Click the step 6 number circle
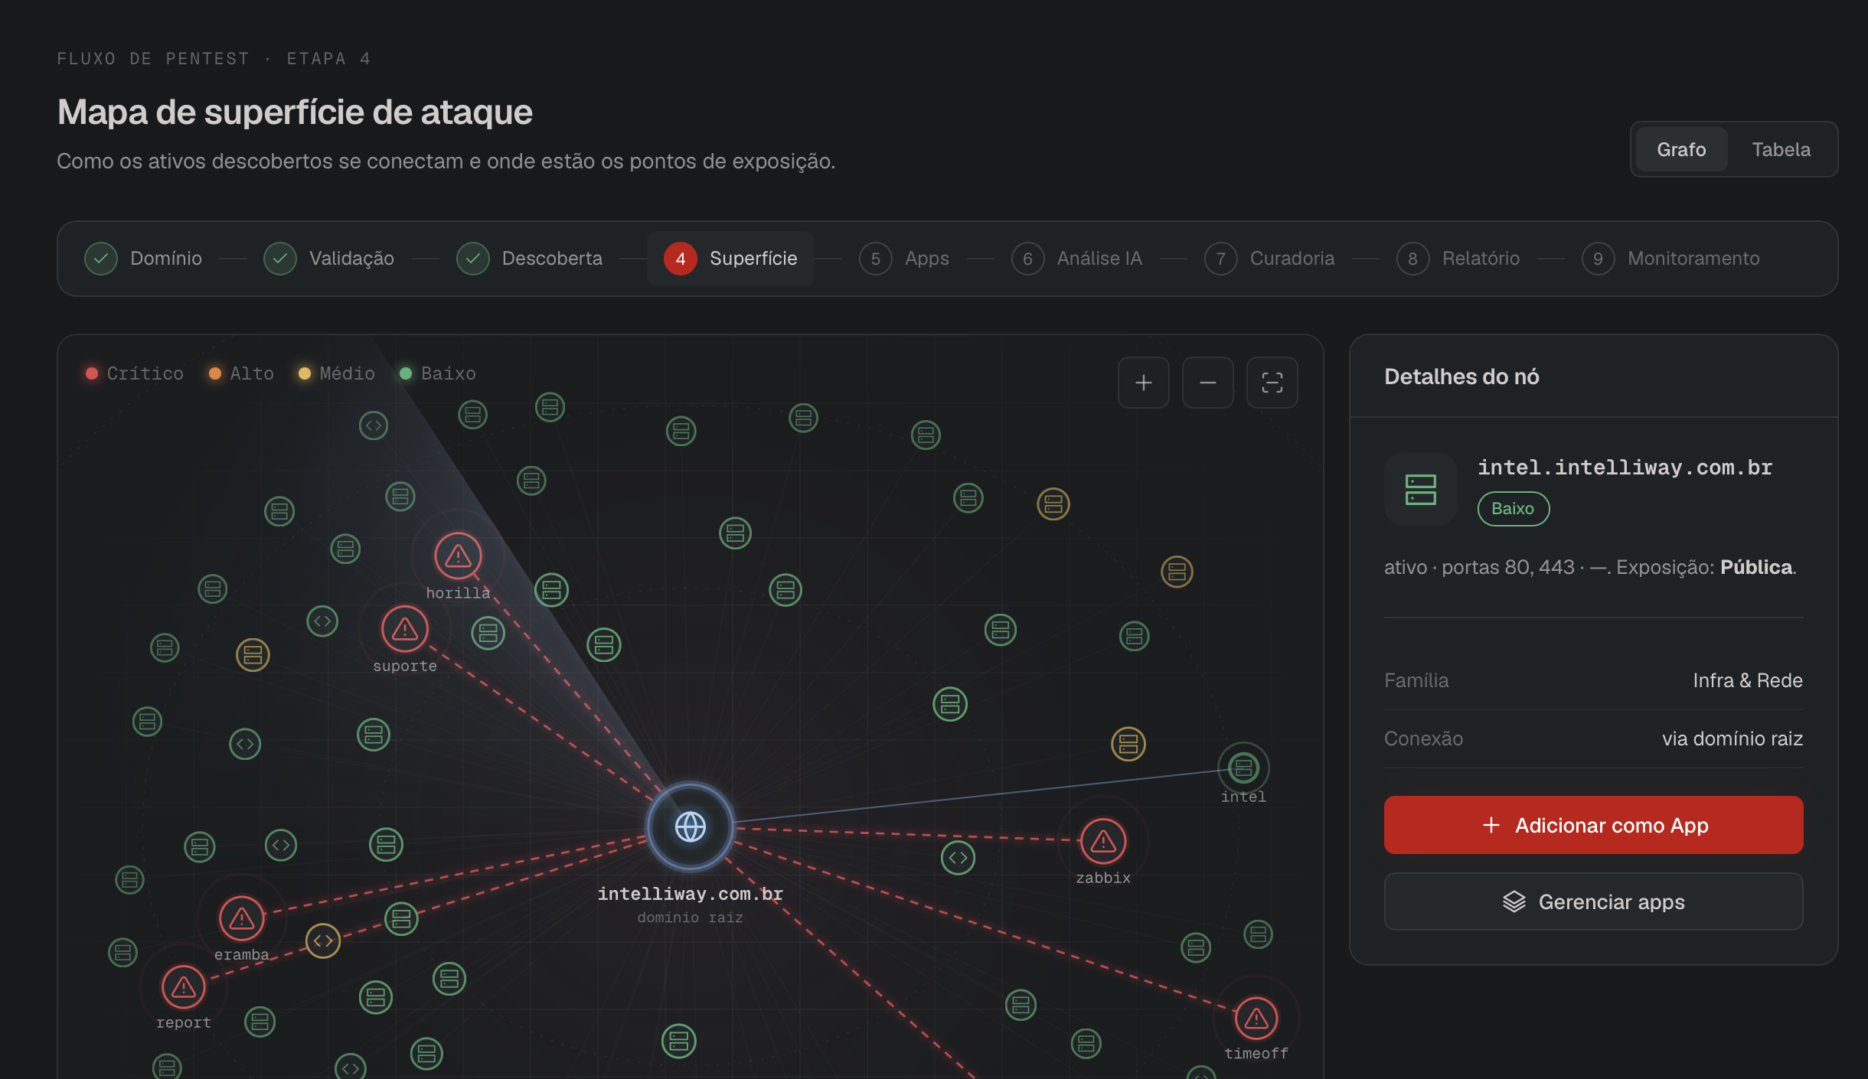1868x1079 pixels. click(1028, 259)
